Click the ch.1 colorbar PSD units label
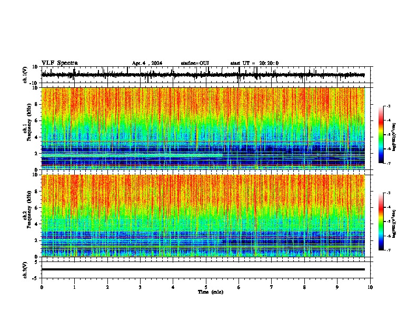Screen dimensions: 417x322 click(x=394, y=137)
